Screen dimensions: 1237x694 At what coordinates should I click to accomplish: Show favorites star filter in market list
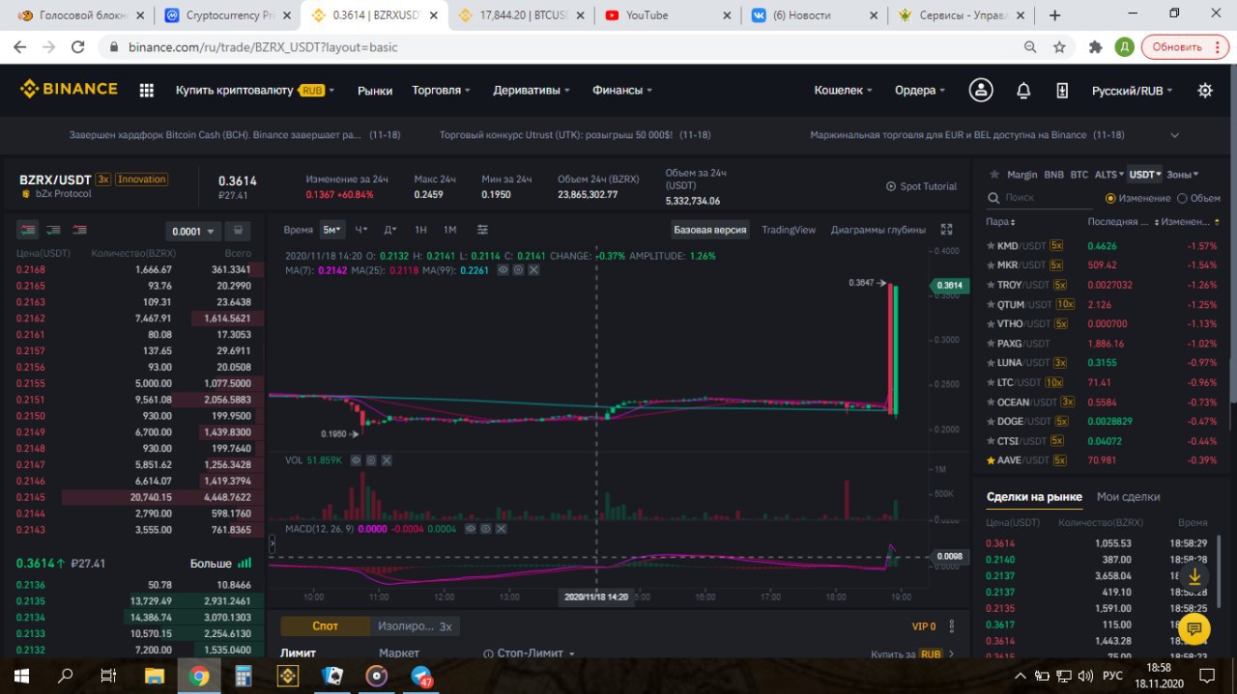point(992,175)
